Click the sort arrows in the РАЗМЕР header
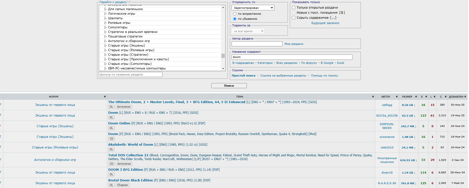The width and height of the screenshot is (469, 188). pos(416,97)
